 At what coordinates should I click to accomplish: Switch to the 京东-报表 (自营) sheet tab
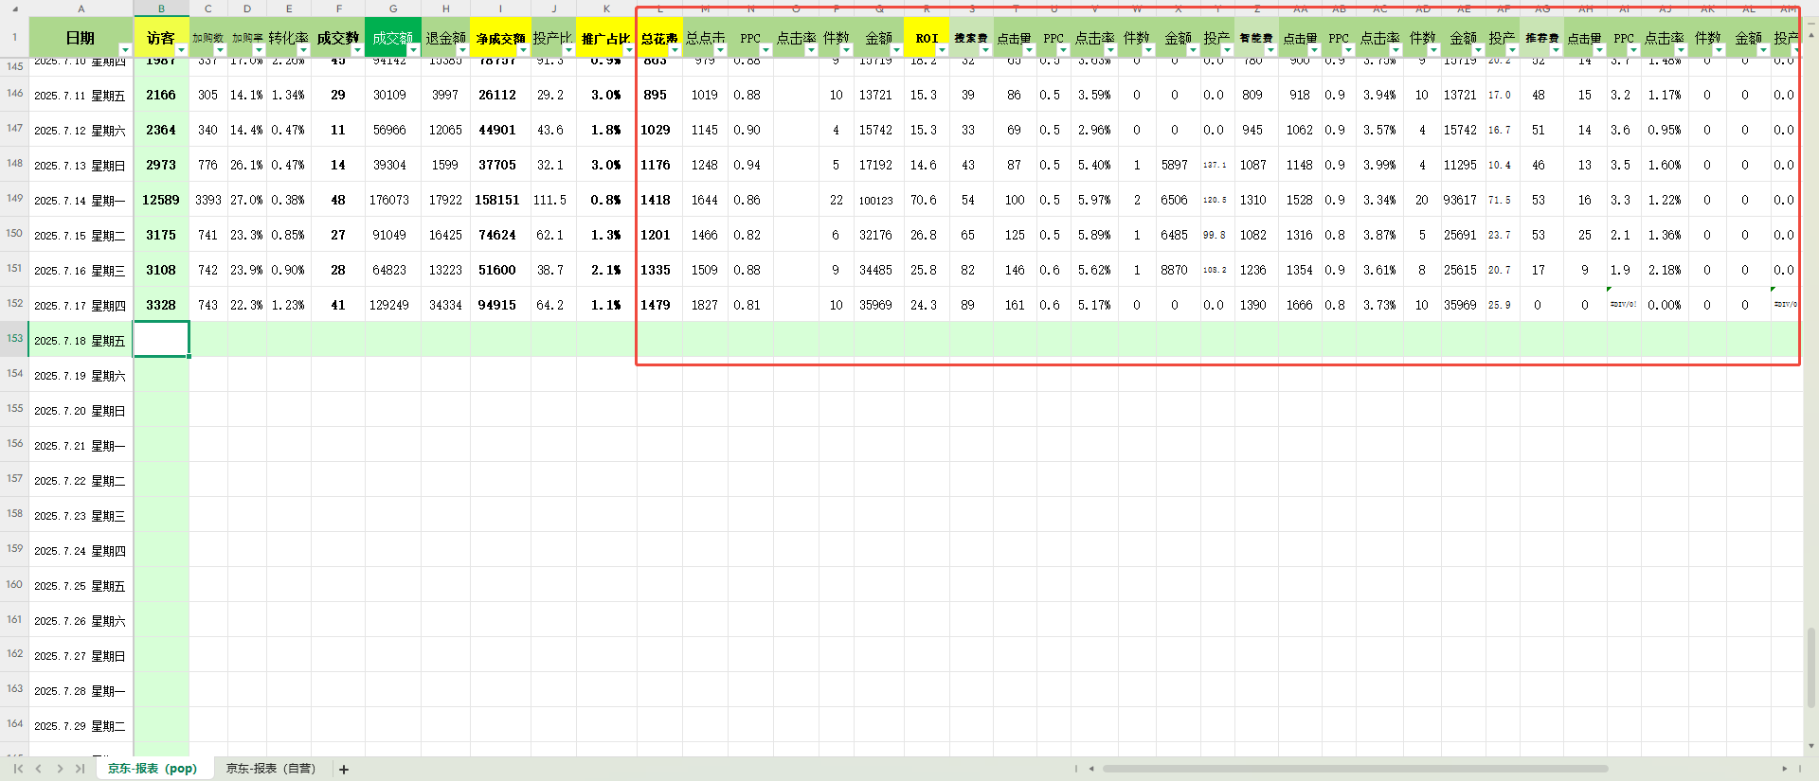coord(270,769)
